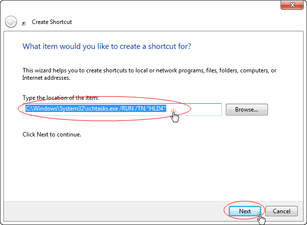
Task: Click the "Create Shortcut" window title text
Action: pos(52,22)
